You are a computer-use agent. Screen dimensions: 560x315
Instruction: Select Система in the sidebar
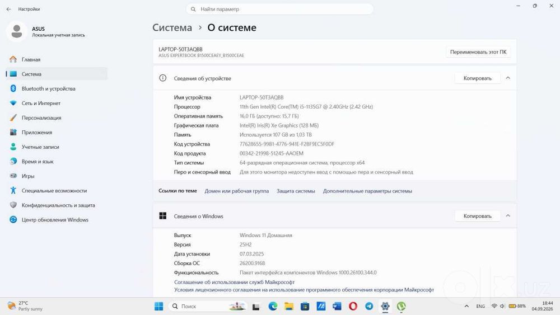[x=57, y=74]
